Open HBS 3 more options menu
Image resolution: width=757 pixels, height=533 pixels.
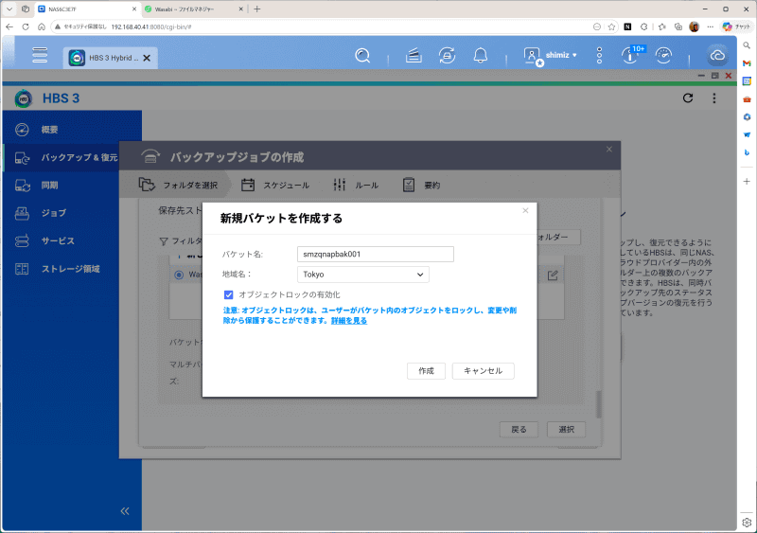(714, 98)
